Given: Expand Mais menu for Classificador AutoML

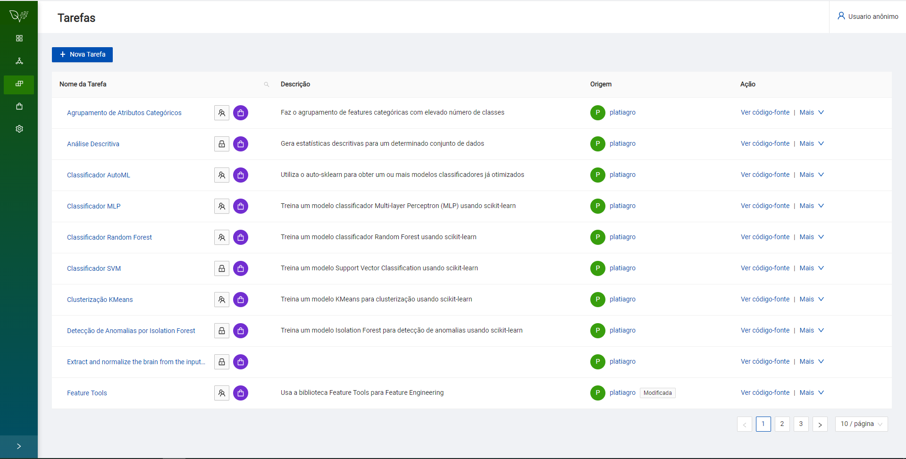Looking at the screenshot, I should pos(812,175).
